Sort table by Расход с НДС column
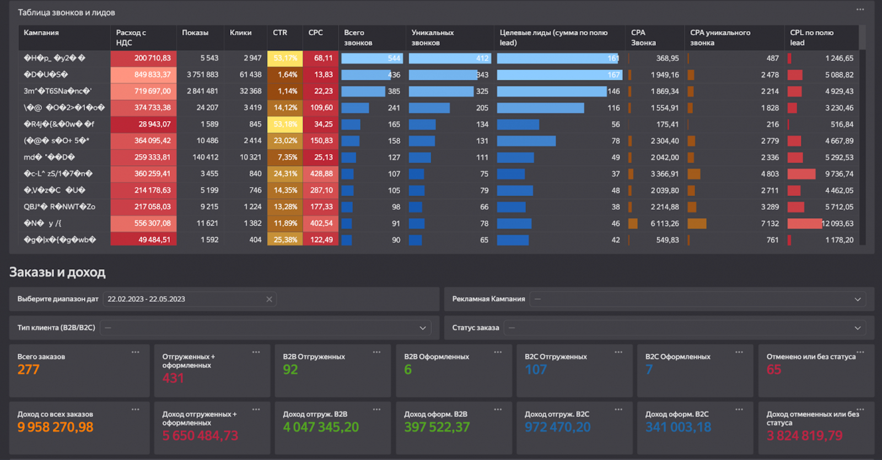882x460 pixels. (x=131, y=37)
